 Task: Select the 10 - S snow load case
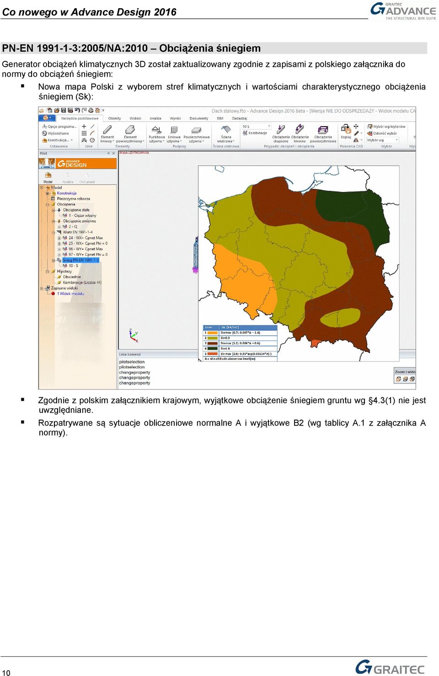tap(73, 266)
